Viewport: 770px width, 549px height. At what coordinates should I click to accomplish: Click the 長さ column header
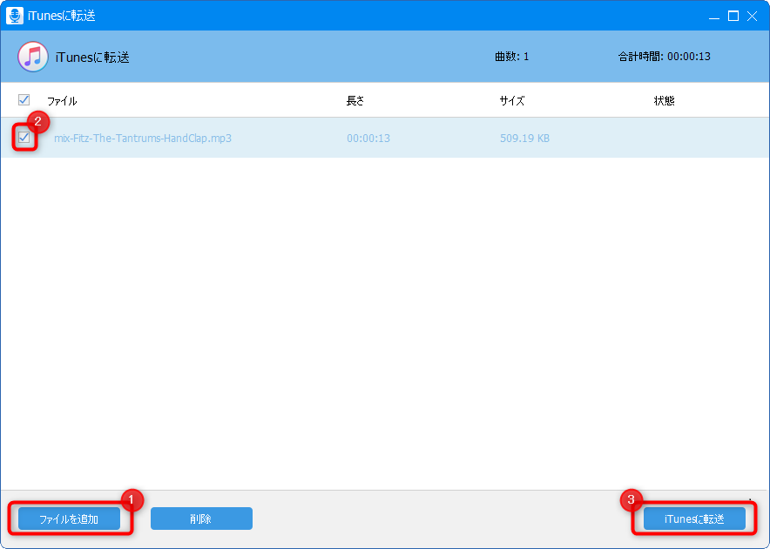tap(355, 101)
